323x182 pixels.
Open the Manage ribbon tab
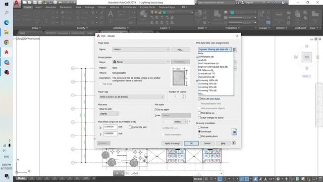(x=90, y=7)
